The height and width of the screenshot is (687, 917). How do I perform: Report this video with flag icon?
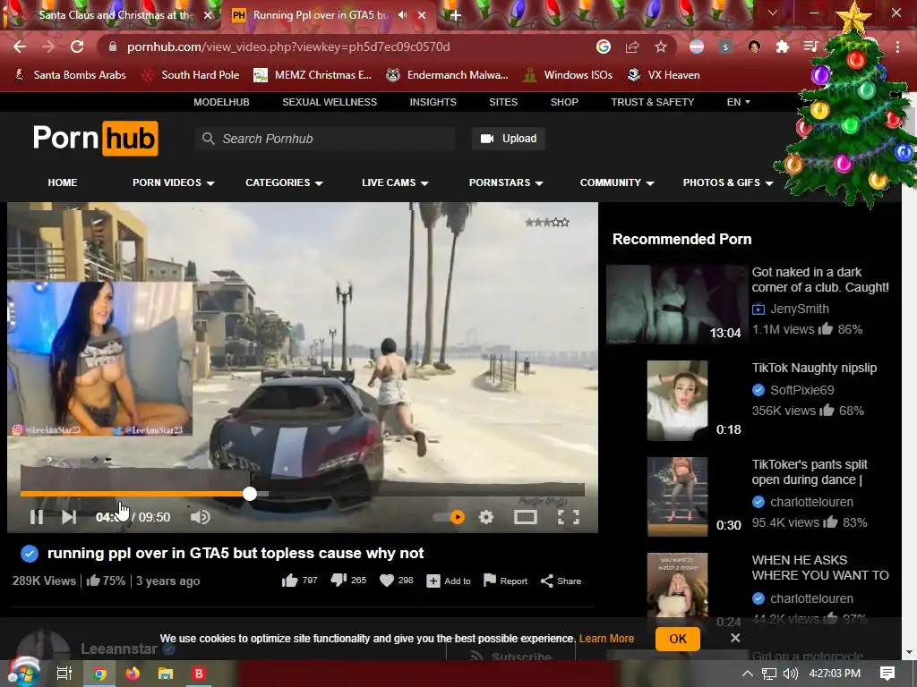click(x=505, y=581)
